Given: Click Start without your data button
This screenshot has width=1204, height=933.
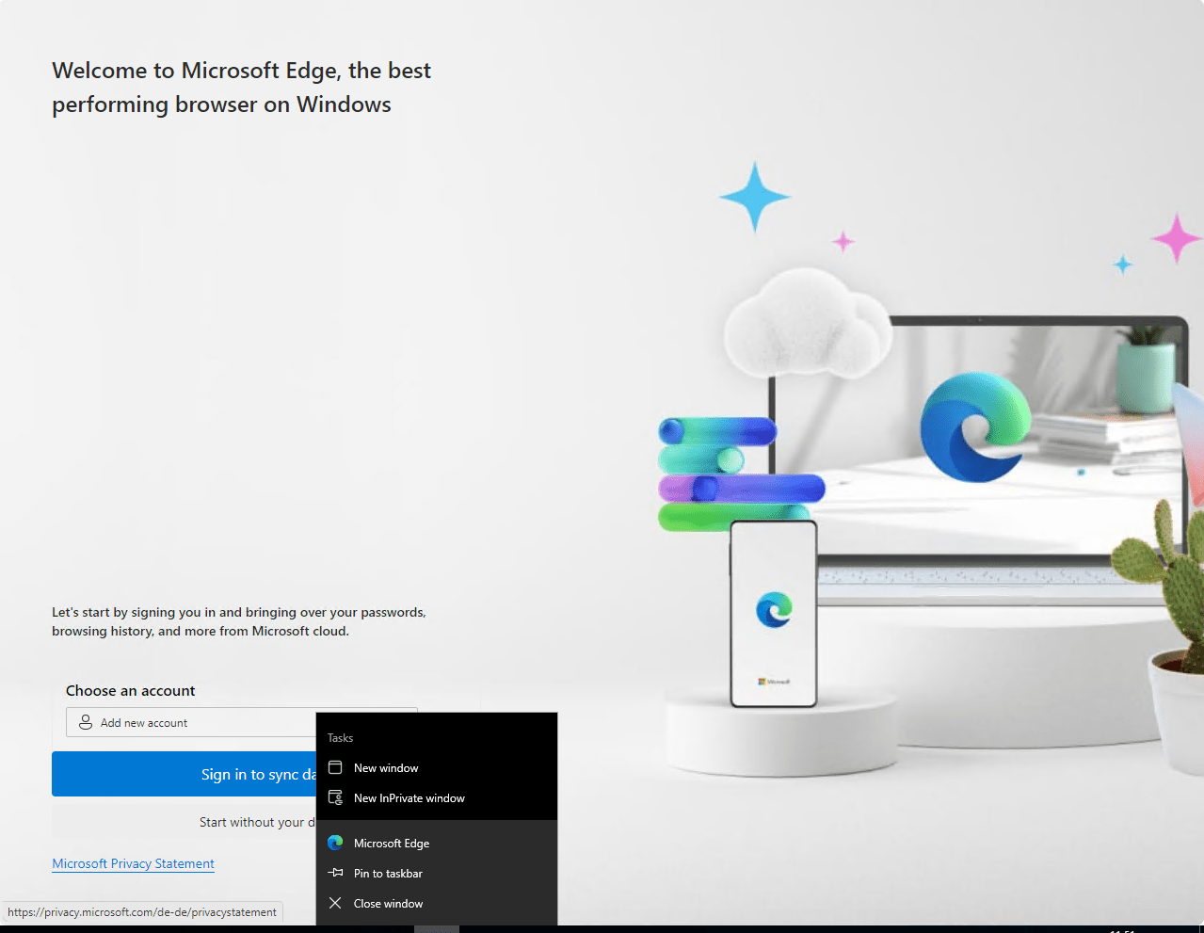Looking at the screenshot, I should point(184,822).
